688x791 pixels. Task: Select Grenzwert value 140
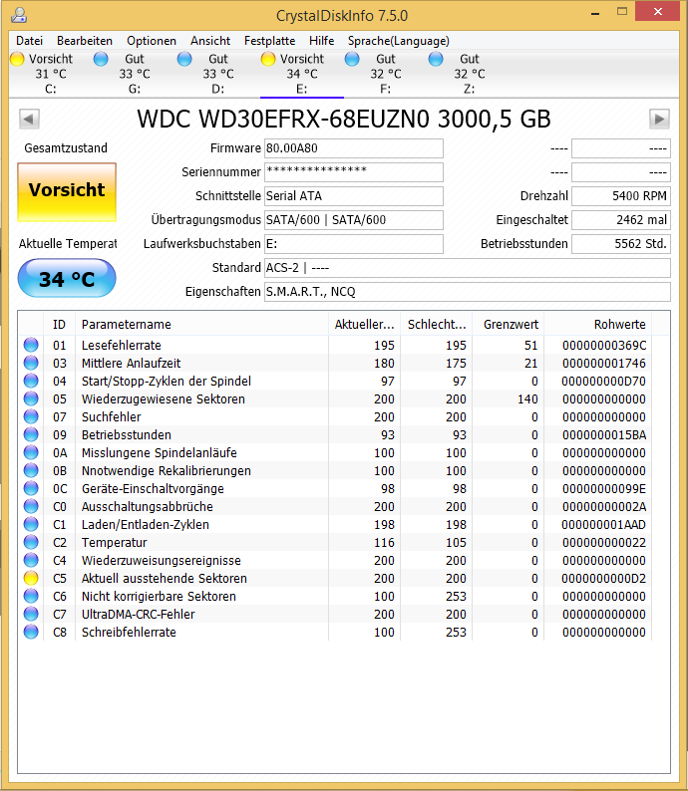[x=527, y=399]
